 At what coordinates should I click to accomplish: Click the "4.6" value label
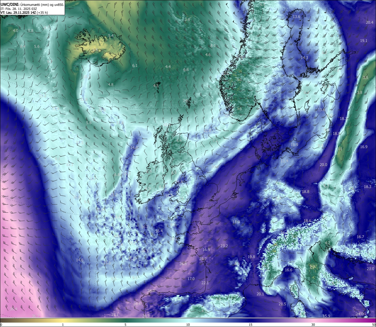[x=208, y=55]
